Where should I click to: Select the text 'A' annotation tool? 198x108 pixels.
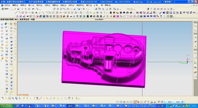pos(36,12)
